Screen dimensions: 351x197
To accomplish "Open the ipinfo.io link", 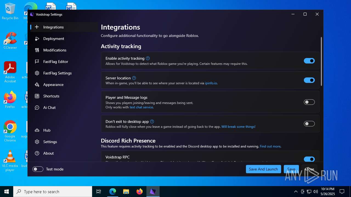I will 211,83.
